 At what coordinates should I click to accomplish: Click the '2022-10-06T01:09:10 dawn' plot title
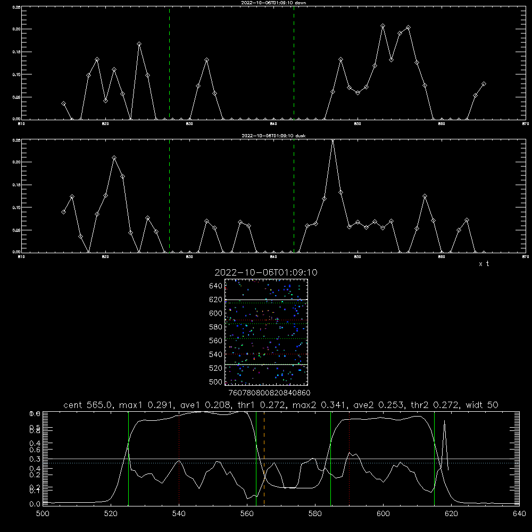[x=273, y=3]
